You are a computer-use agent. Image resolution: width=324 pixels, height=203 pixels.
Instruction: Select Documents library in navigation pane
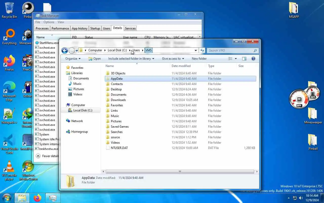(x=81, y=78)
